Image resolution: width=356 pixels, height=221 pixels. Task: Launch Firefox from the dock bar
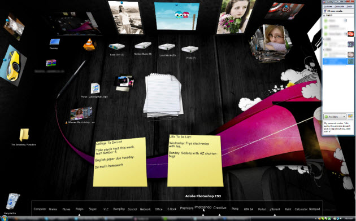(53, 209)
